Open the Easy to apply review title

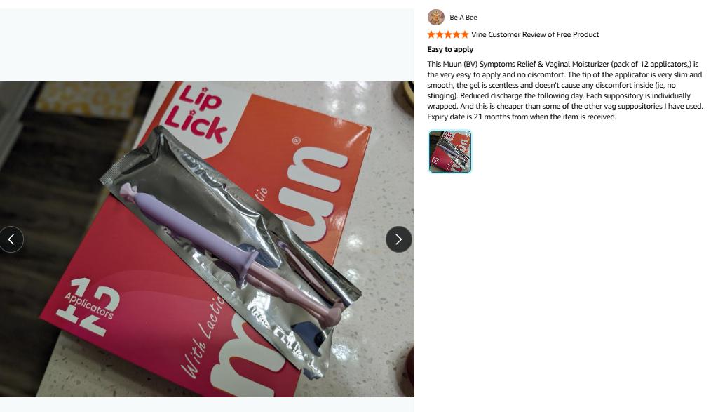click(x=450, y=50)
